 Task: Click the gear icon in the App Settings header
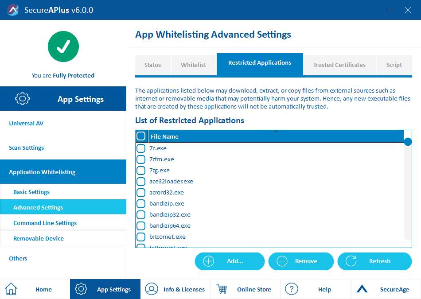[x=23, y=98]
